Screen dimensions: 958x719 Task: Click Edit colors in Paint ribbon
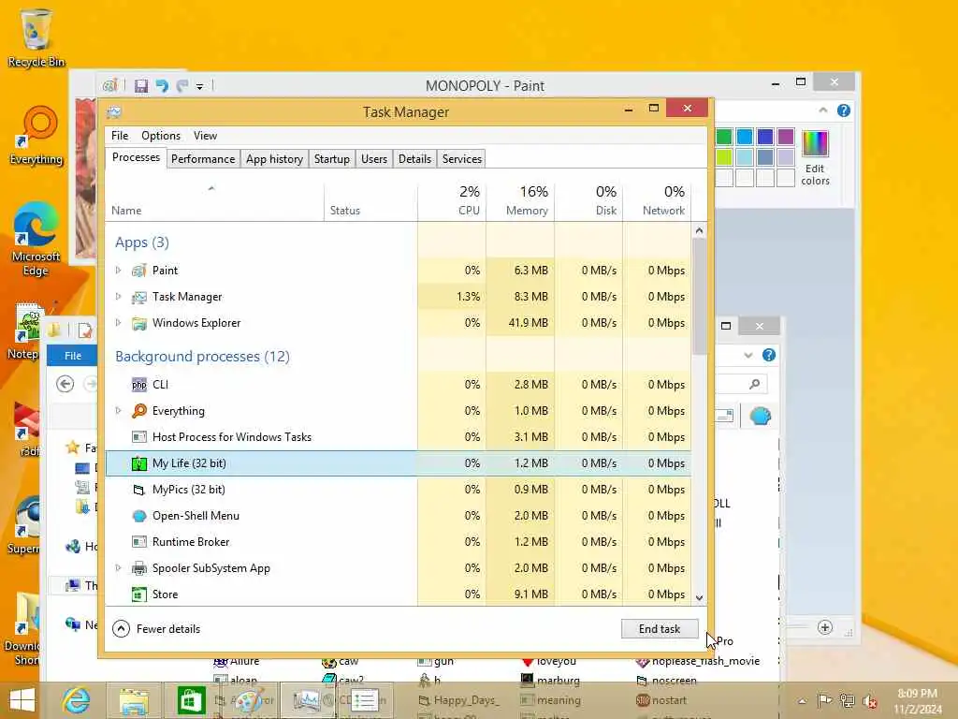click(815, 157)
